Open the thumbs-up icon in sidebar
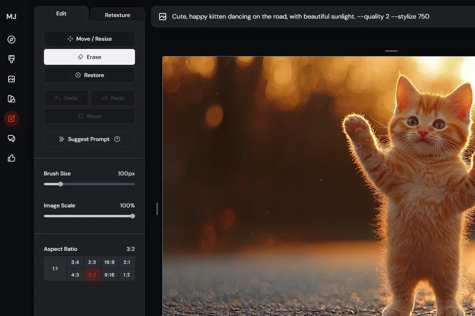The width and height of the screenshot is (475, 316). [11, 158]
